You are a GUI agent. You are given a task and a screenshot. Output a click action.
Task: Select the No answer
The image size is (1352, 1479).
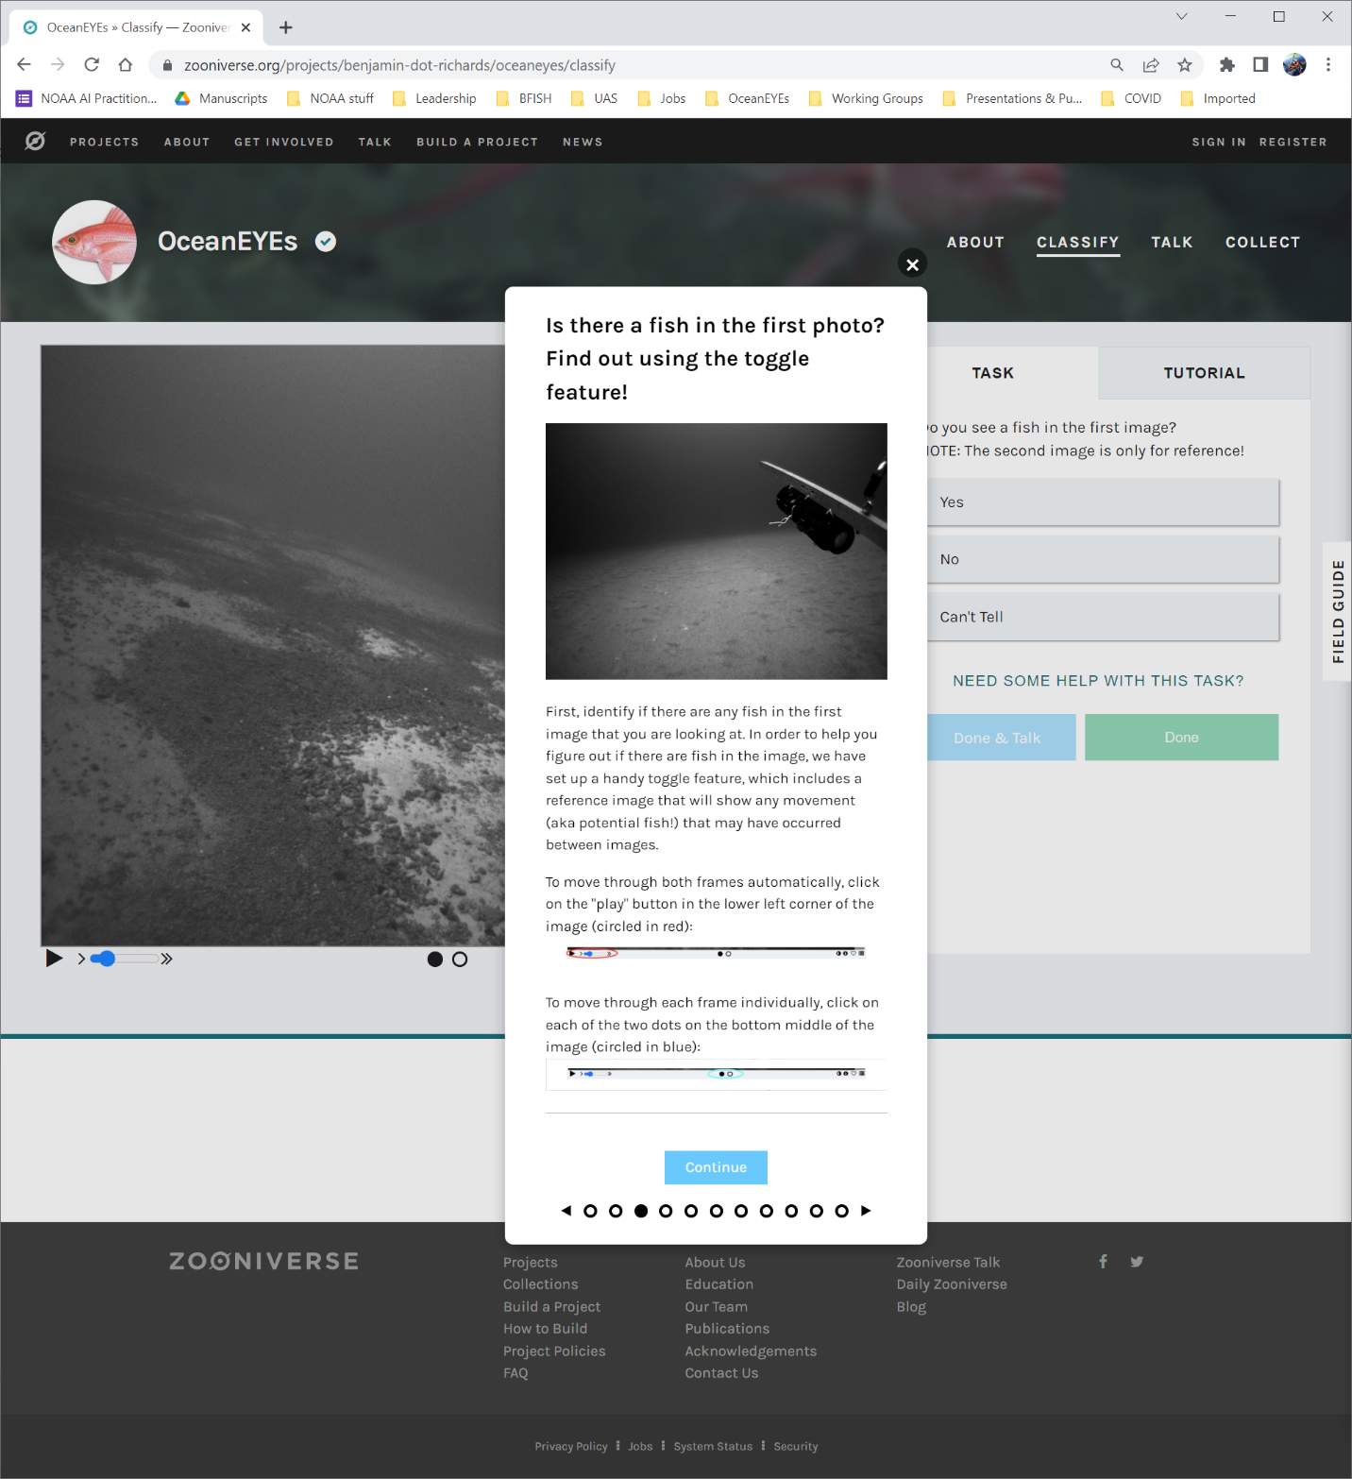tap(1103, 560)
